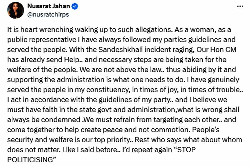Open the @nusratchirps handle link
Image resolution: width=250 pixels, height=166 pixels.
[x=48, y=14]
